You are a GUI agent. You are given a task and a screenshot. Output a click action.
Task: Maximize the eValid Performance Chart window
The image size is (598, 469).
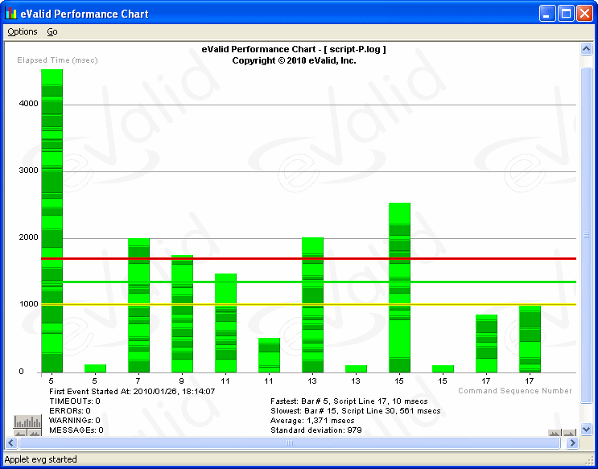tap(566, 14)
